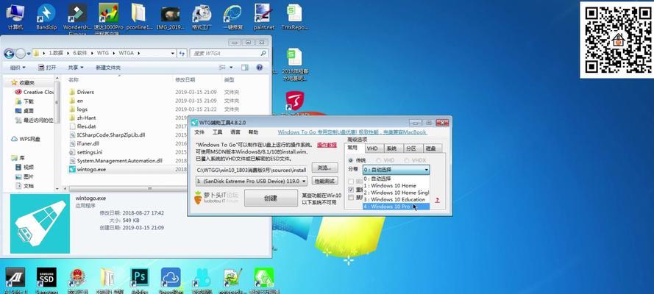This screenshot has height=294, width=654.
Task: Click the 创建 button
Action: 271,198
